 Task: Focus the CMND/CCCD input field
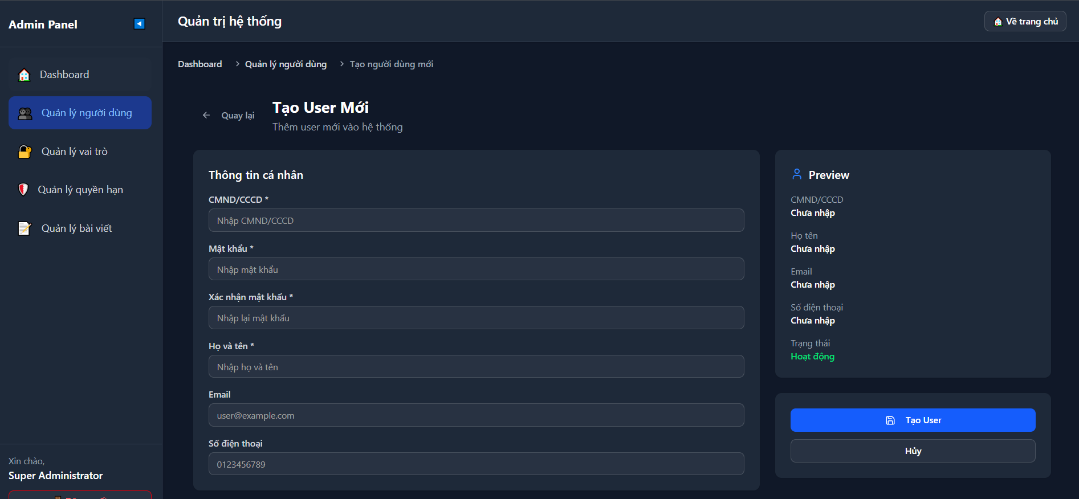pos(476,220)
